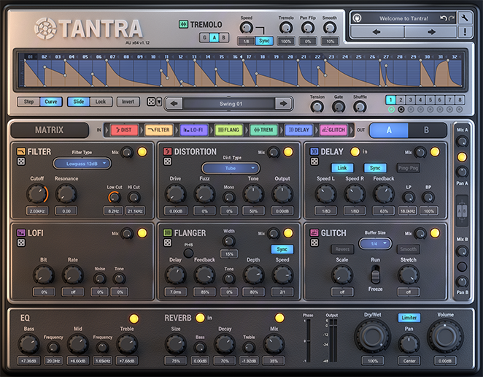The height and width of the screenshot is (377, 483).
Task: Click the Glitch randomize dice icon
Action: (314, 243)
